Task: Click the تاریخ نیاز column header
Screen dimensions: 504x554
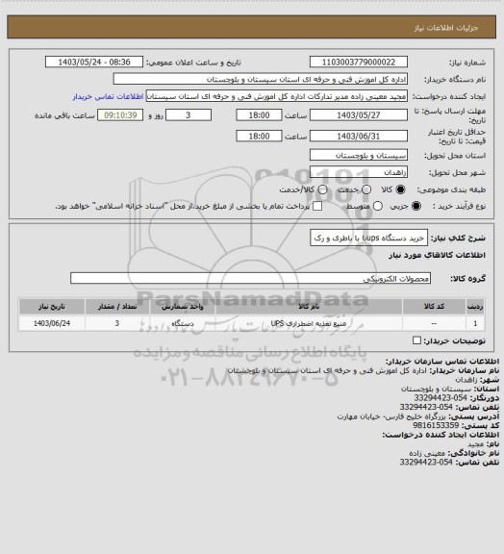Action: 52,306
